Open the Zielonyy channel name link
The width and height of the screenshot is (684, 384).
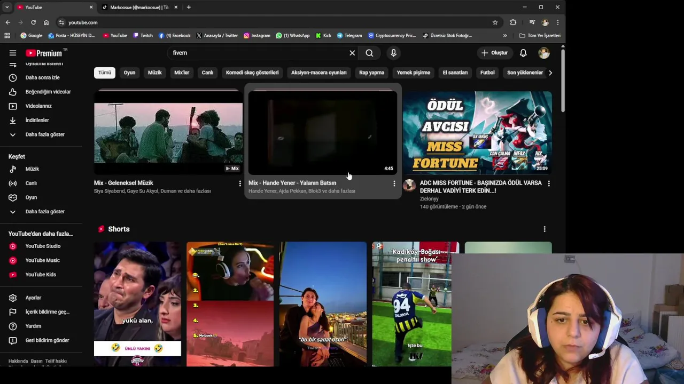click(429, 199)
